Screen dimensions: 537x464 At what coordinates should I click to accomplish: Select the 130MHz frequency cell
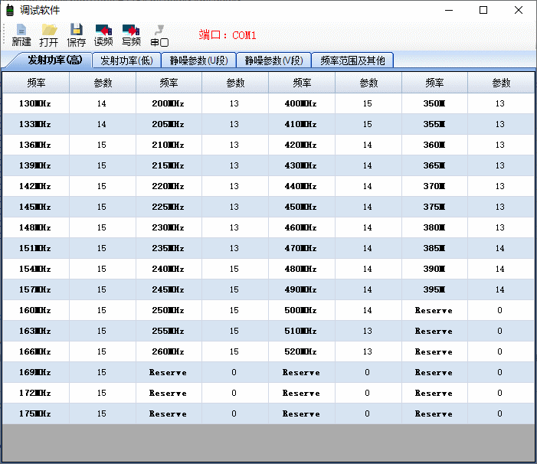[x=36, y=103]
